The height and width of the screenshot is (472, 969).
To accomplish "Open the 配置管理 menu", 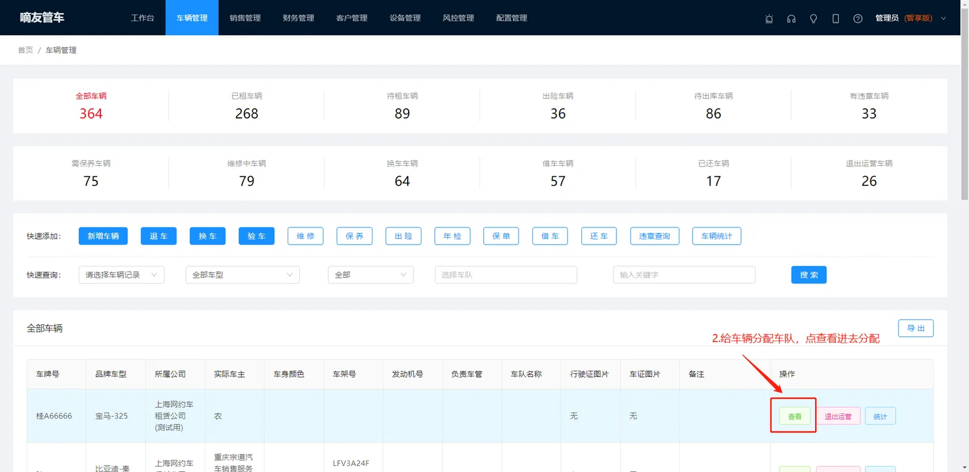I will pos(512,18).
